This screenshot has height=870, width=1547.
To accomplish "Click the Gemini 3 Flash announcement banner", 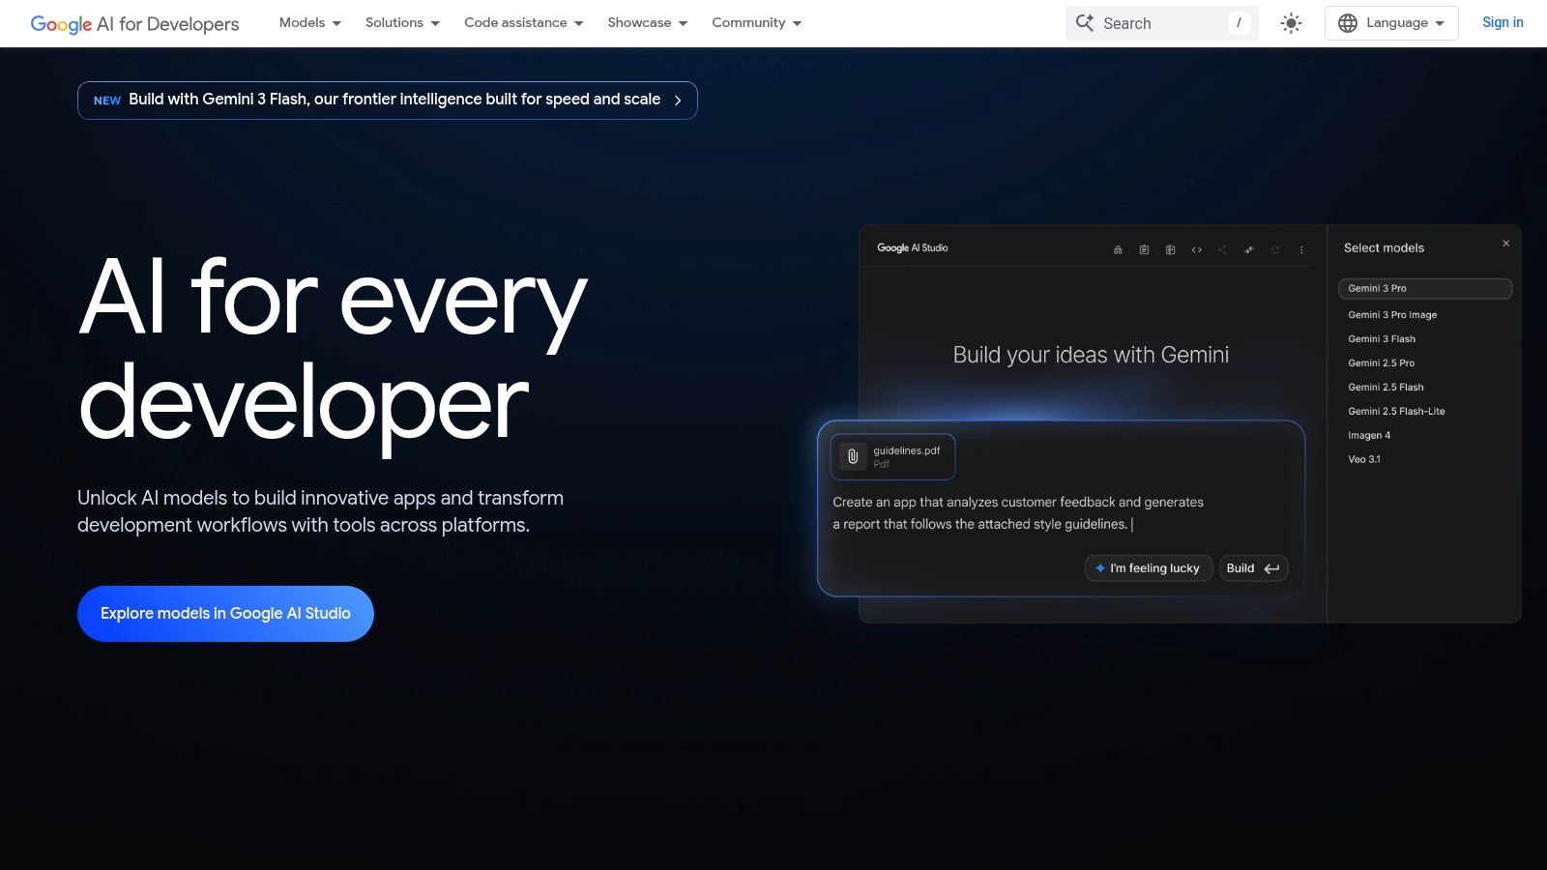I will pos(387,100).
